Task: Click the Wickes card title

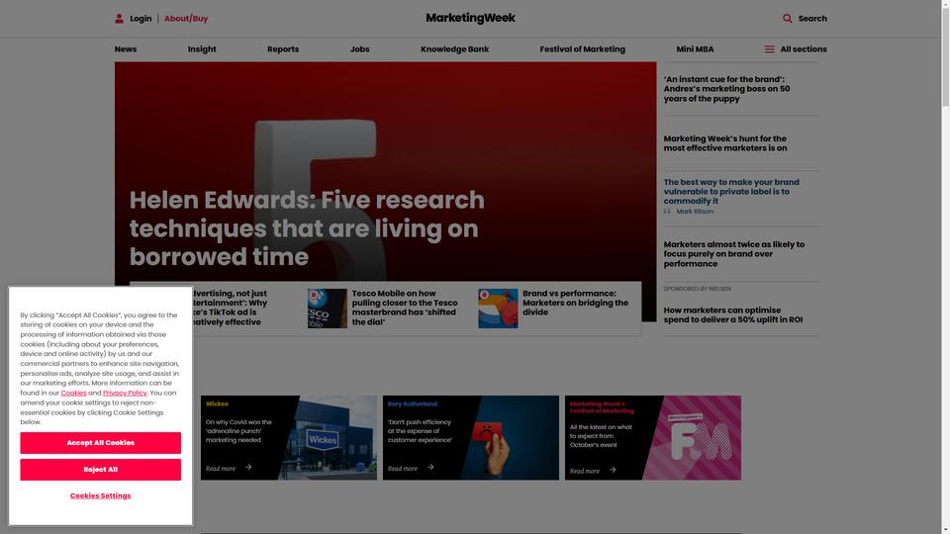Action: point(217,403)
